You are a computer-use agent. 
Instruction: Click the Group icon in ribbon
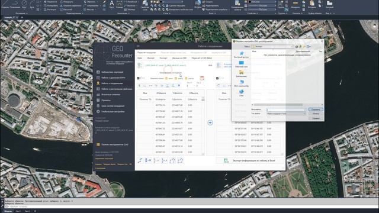[280, 4]
